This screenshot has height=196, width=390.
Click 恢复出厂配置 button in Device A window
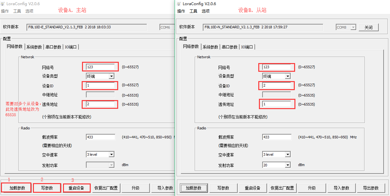[106, 188]
